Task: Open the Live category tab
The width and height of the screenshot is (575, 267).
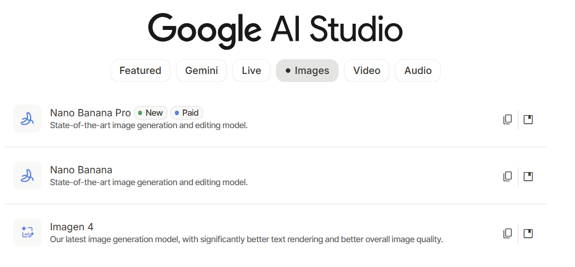Action: (251, 71)
